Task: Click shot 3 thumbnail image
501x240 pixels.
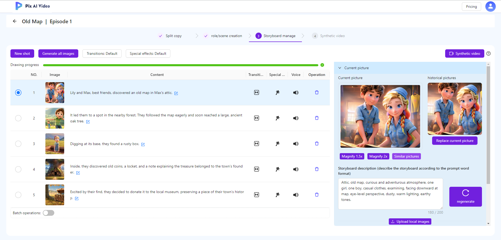Action: (55, 144)
